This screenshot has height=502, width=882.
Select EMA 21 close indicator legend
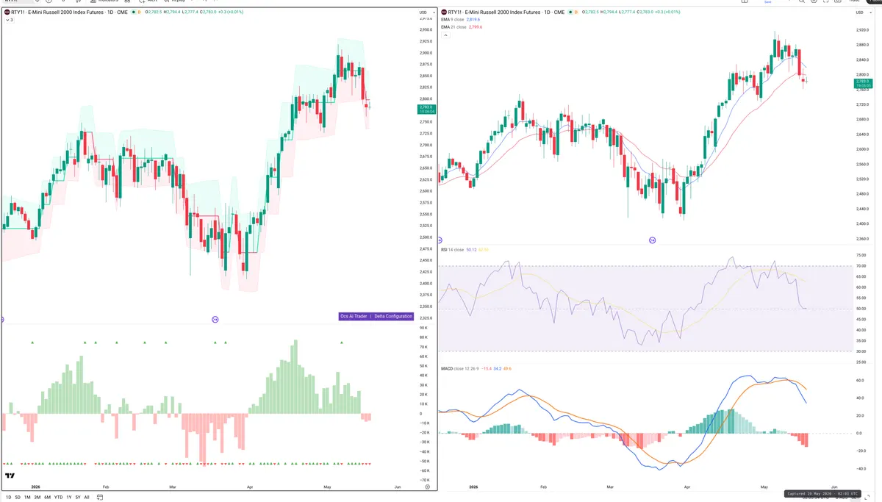point(454,27)
